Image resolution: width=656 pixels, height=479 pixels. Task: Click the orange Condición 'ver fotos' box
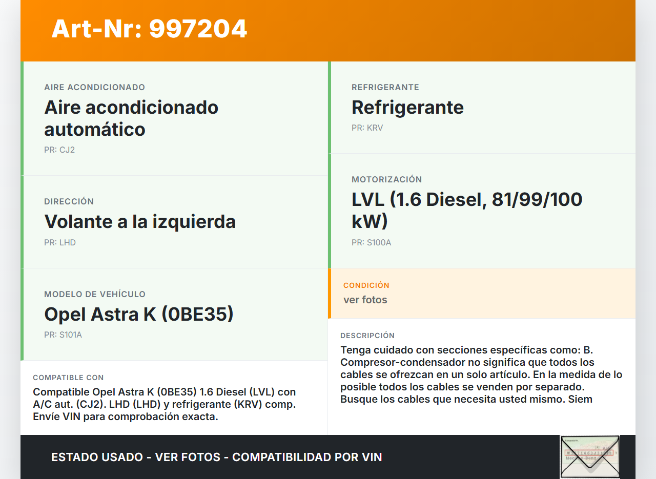(482, 293)
